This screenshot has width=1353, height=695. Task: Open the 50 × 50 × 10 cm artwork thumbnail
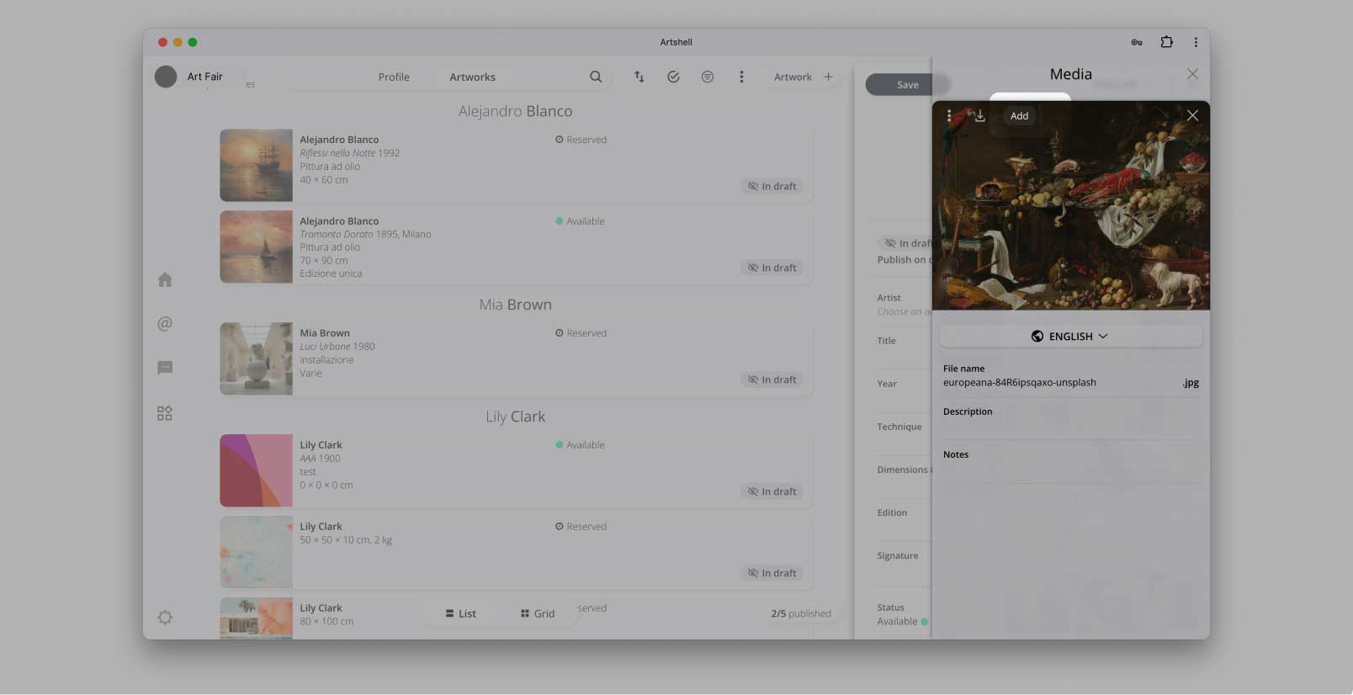pos(256,552)
